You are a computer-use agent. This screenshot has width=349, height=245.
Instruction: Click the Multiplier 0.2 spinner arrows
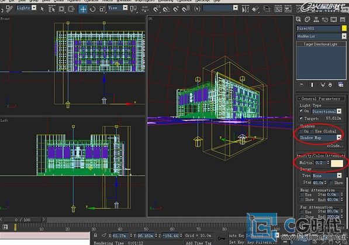click(328, 163)
